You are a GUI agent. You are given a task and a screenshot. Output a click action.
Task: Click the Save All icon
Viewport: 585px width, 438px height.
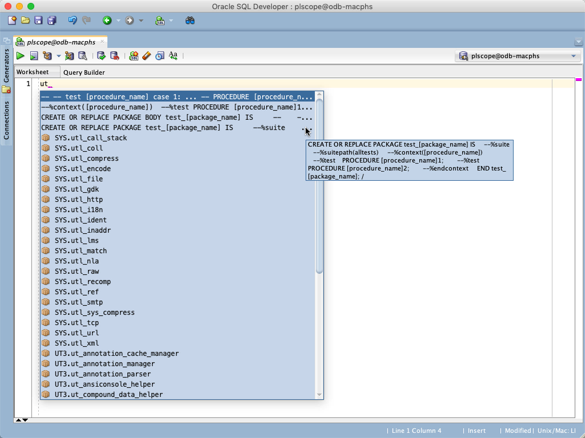(51, 21)
